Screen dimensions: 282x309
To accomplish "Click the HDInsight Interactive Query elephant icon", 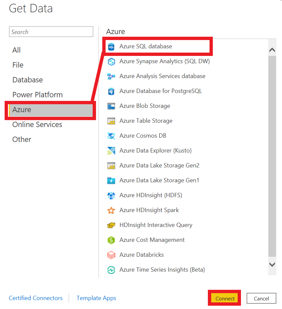I will (x=111, y=225).
